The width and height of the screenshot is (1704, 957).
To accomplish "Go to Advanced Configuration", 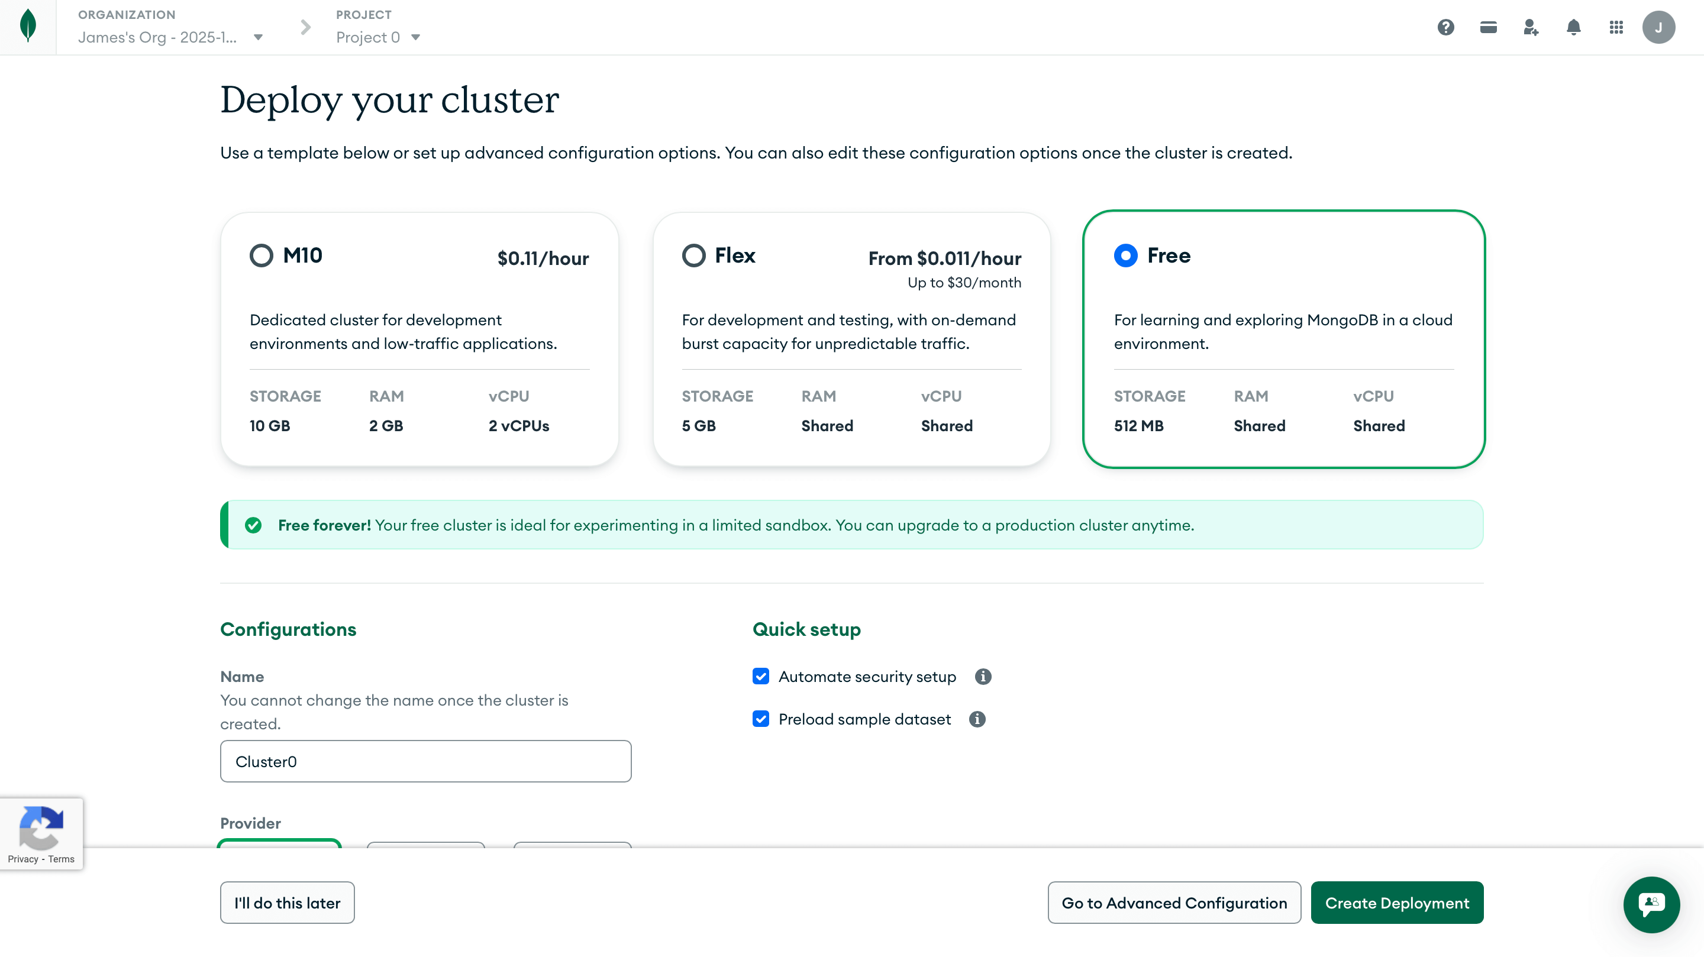I will [x=1173, y=902].
